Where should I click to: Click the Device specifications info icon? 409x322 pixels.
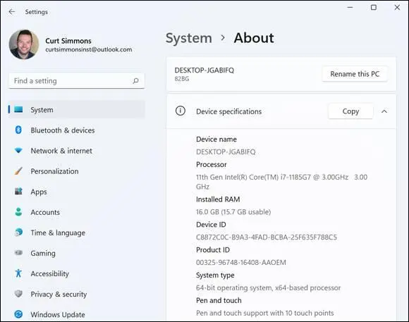pyautogui.click(x=181, y=111)
